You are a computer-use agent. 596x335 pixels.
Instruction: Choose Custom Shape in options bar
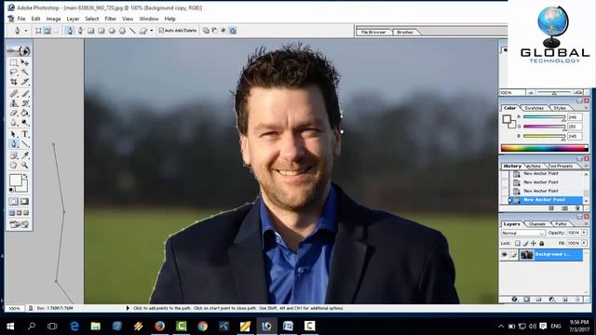click(x=142, y=31)
